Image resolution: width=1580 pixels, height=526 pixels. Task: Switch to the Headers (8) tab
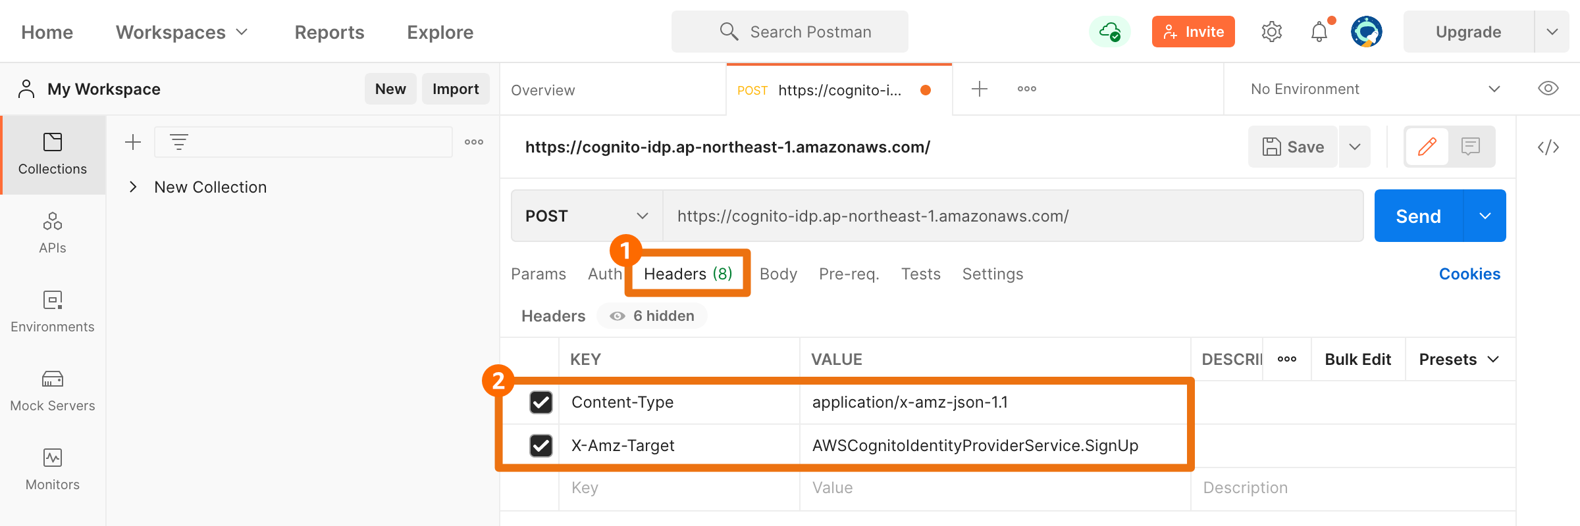pos(688,274)
